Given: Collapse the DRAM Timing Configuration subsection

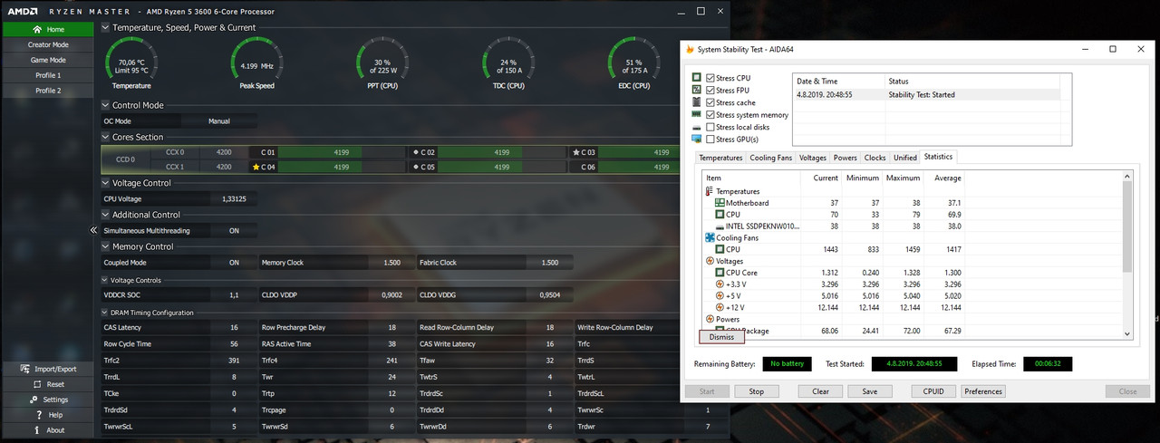Looking at the screenshot, I should click(x=105, y=313).
